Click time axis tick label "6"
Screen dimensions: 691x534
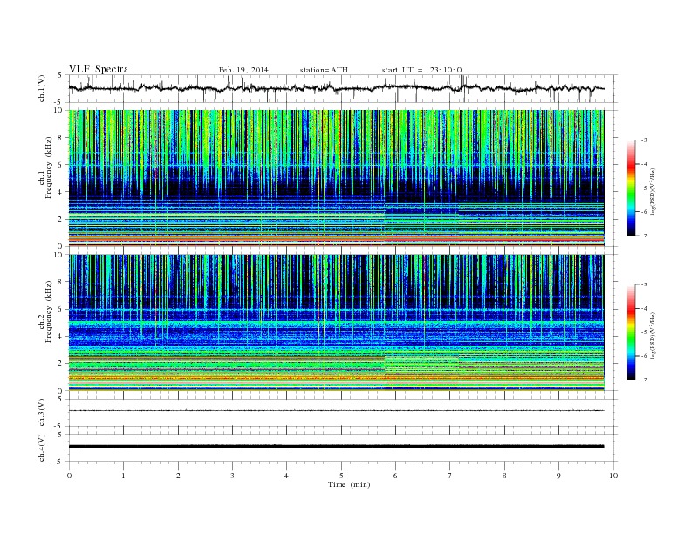[395, 476]
